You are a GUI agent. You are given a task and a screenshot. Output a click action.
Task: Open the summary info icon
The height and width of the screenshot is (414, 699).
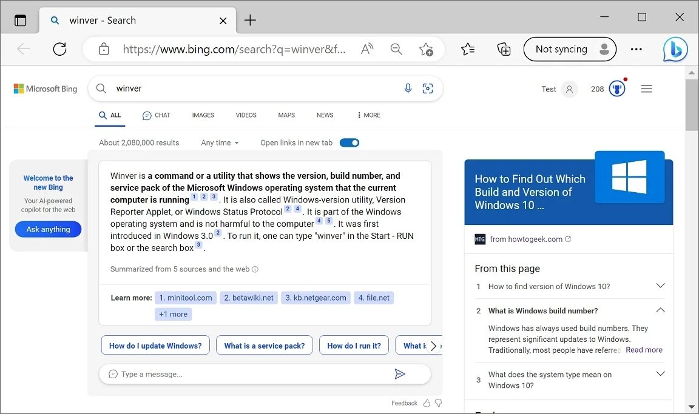pyautogui.click(x=255, y=269)
